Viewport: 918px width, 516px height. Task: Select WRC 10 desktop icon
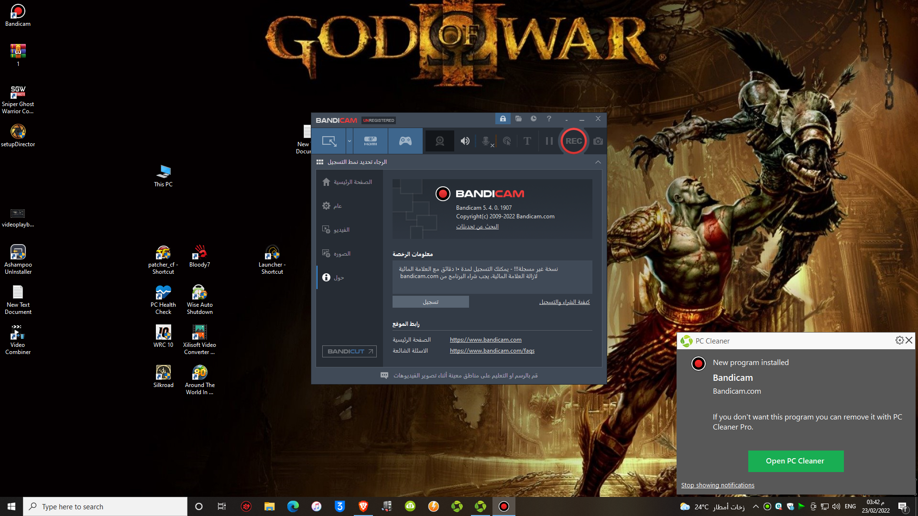tap(163, 336)
